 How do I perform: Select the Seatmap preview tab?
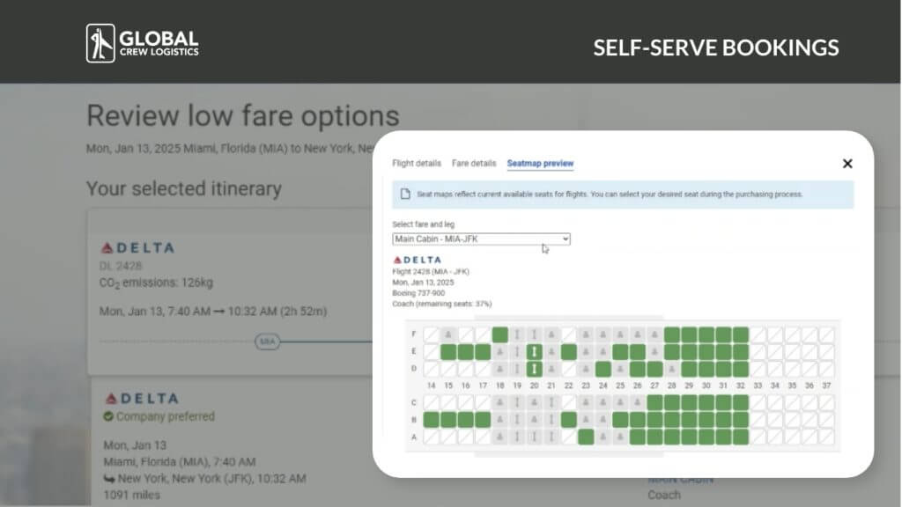click(x=540, y=164)
